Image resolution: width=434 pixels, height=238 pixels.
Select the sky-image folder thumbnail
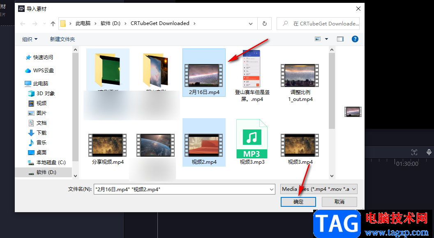156,70
